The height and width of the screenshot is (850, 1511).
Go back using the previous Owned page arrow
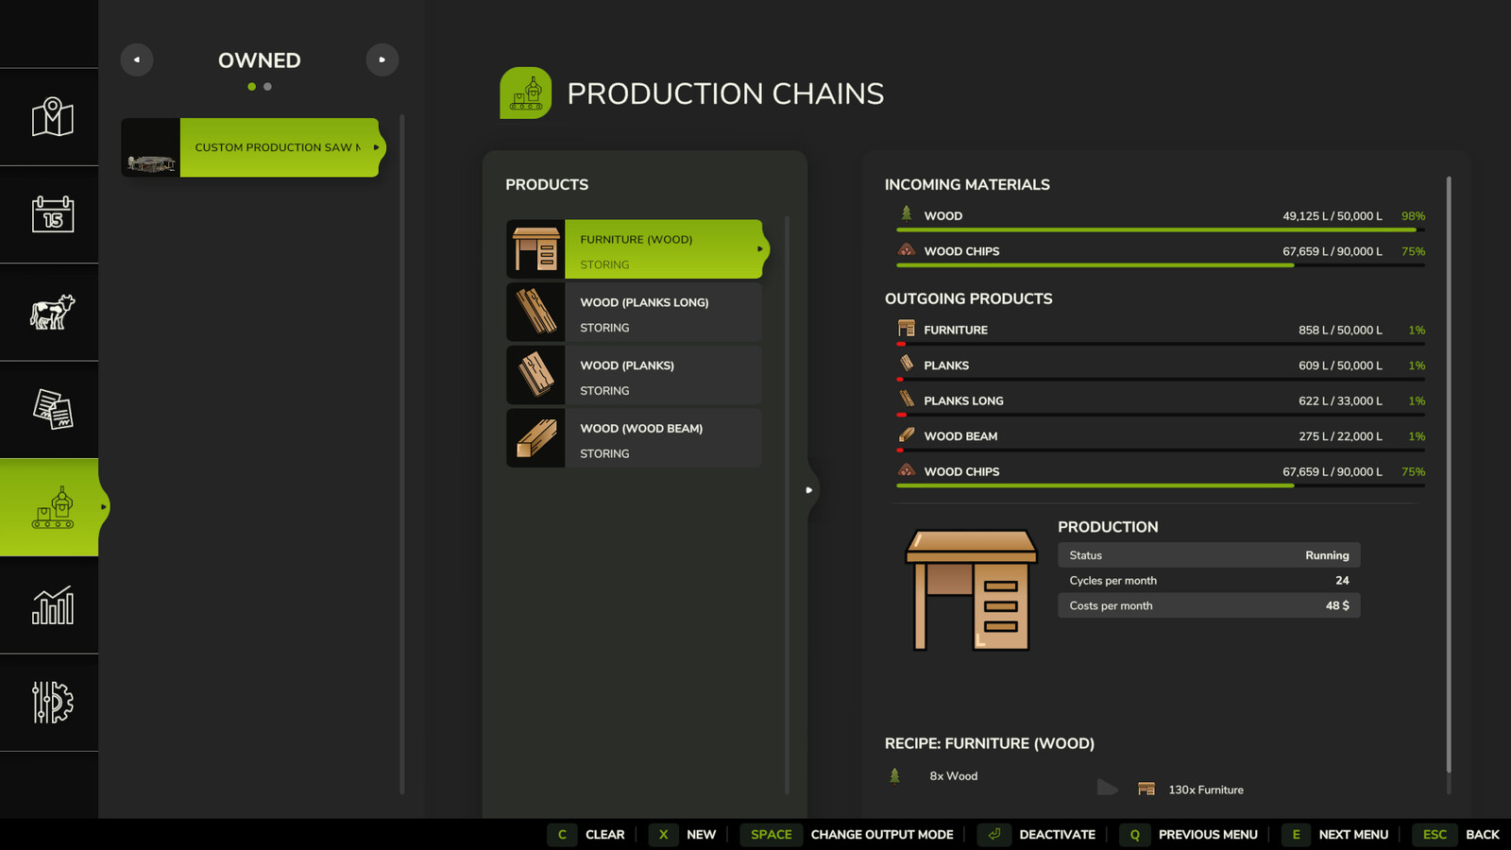(137, 59)
